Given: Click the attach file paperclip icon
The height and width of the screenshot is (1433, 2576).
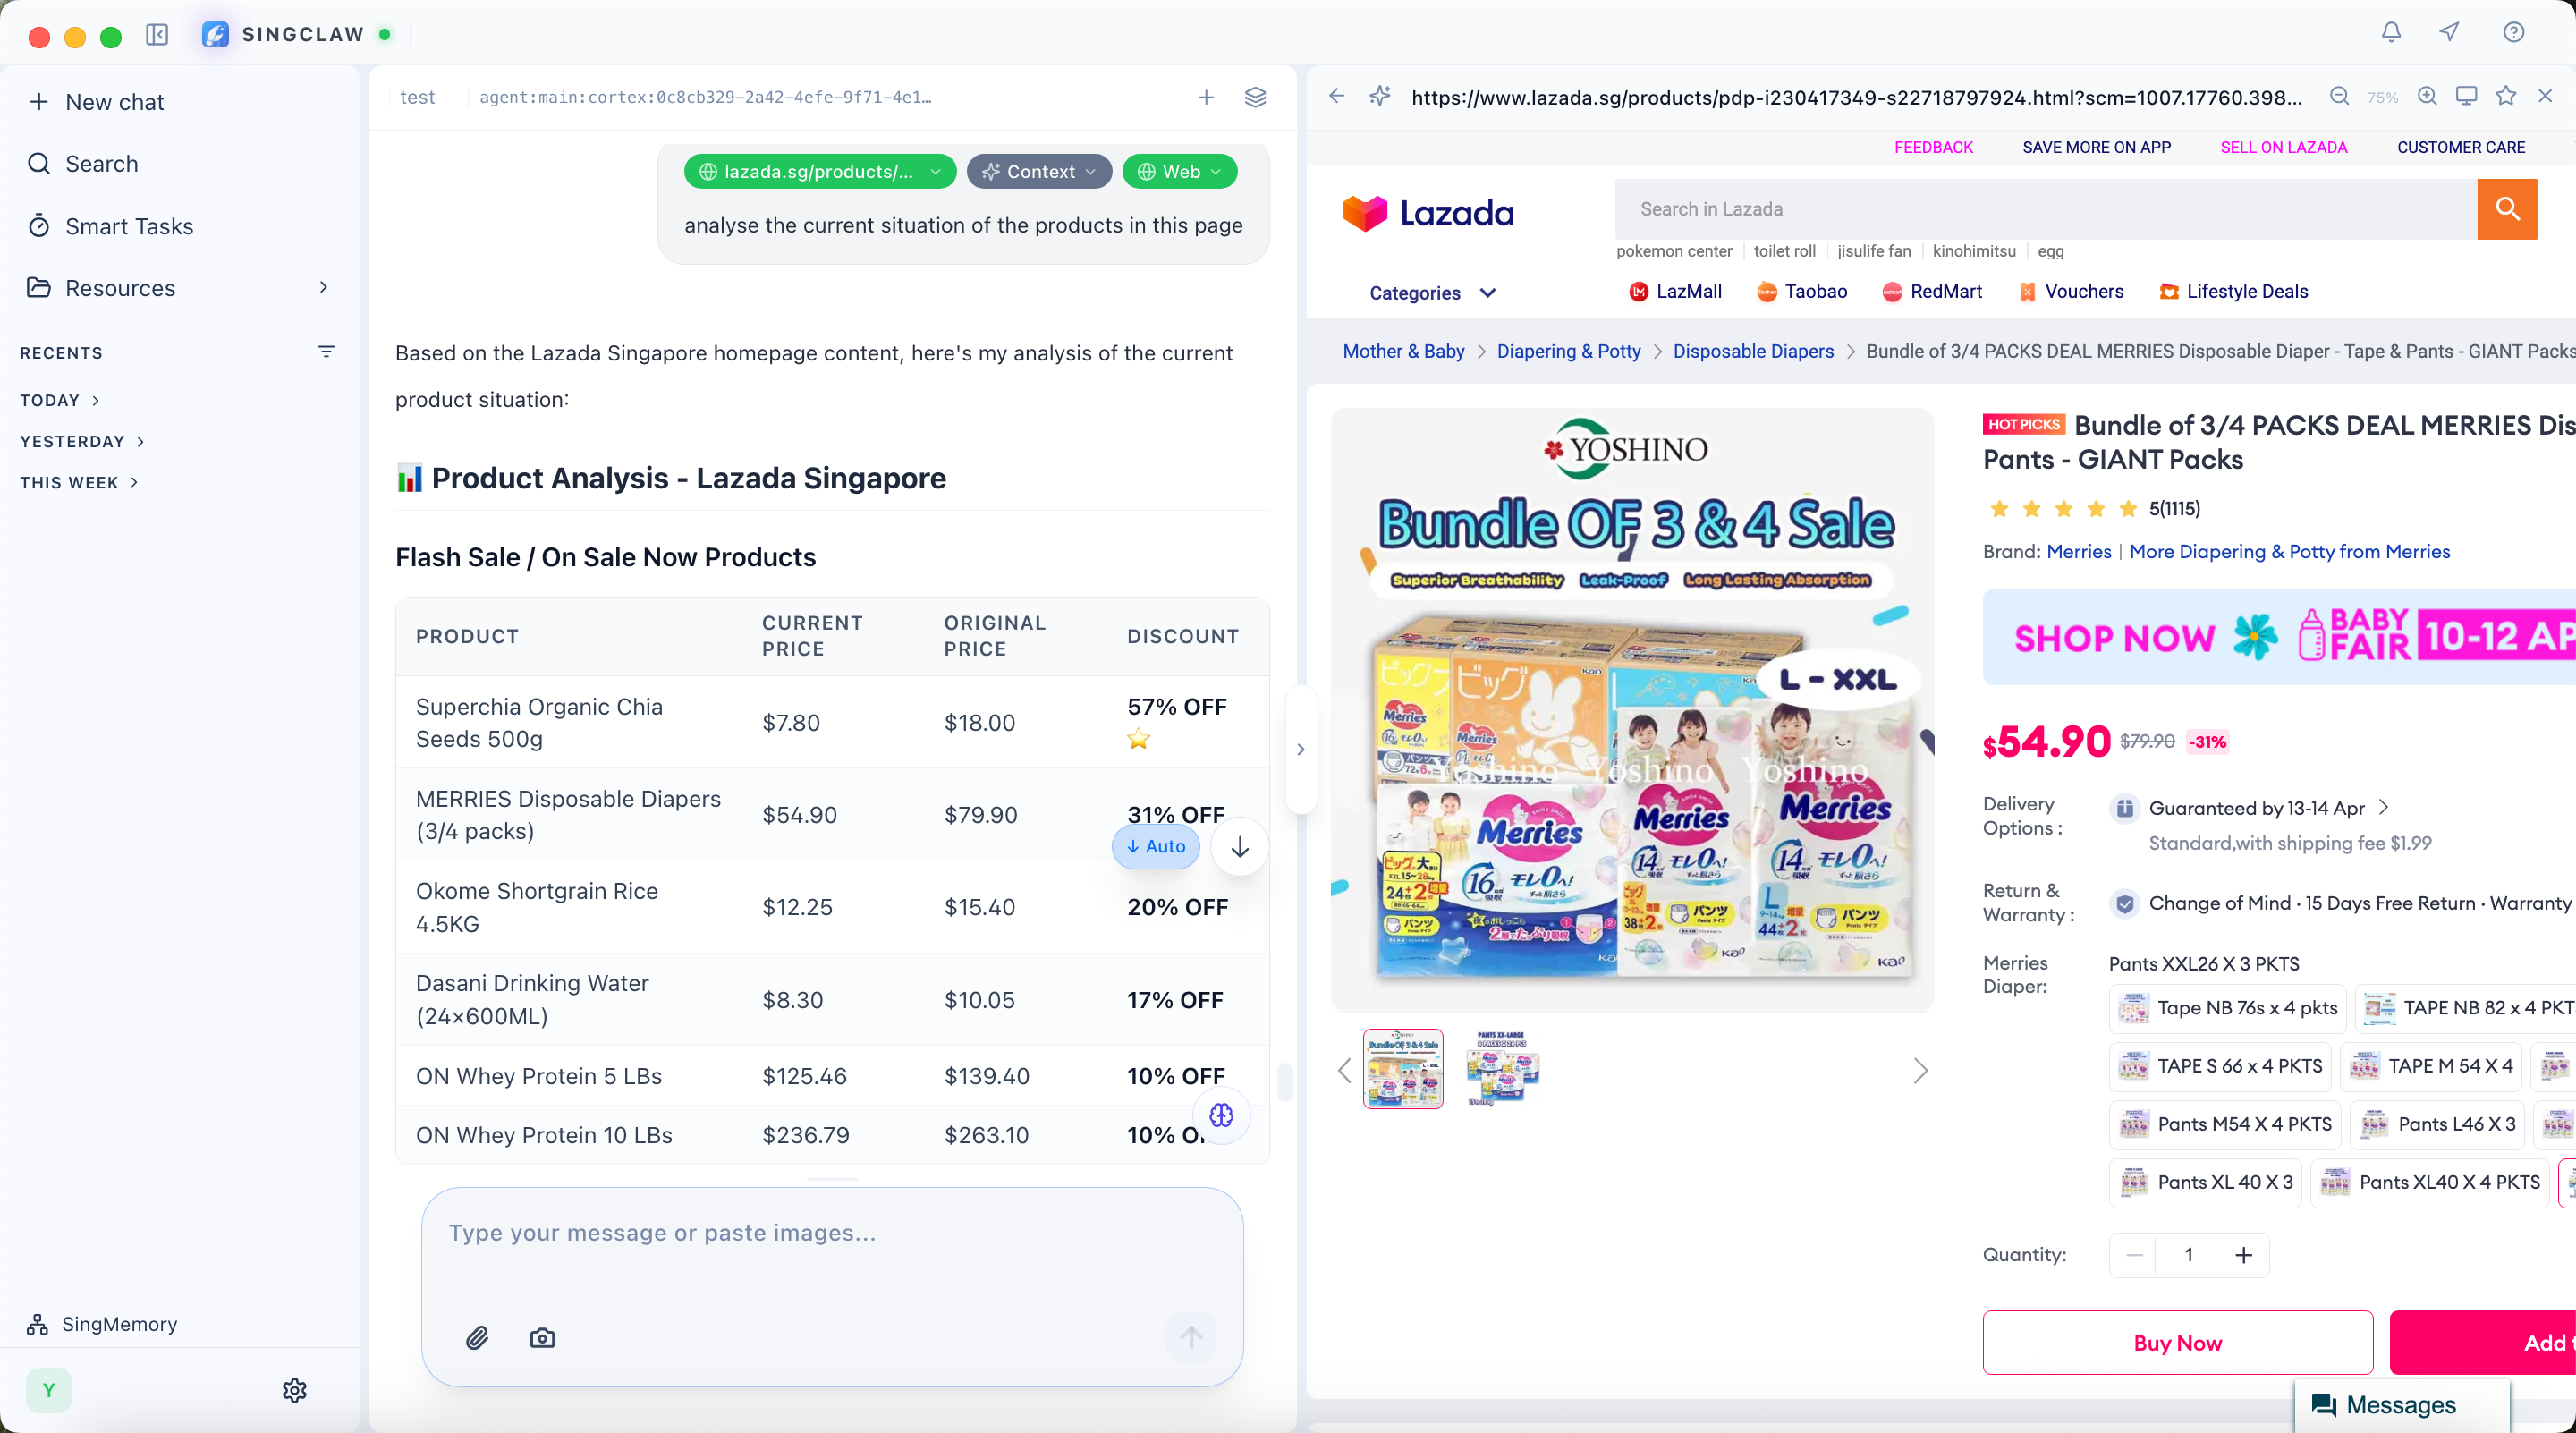Looking at the screenshot, I should 477,1338.
